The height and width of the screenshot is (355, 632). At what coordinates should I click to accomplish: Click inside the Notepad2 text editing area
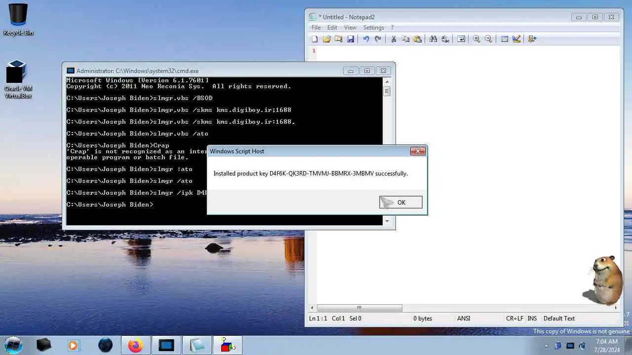468,175
